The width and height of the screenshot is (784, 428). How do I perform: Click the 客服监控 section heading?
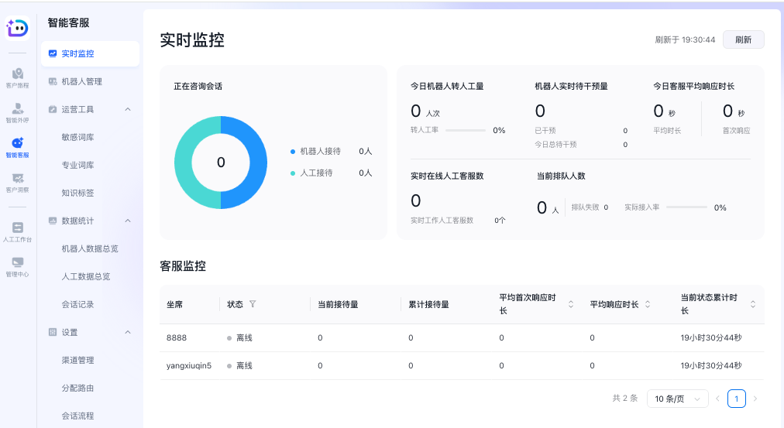pyautogui.click(x=183, y=266)
